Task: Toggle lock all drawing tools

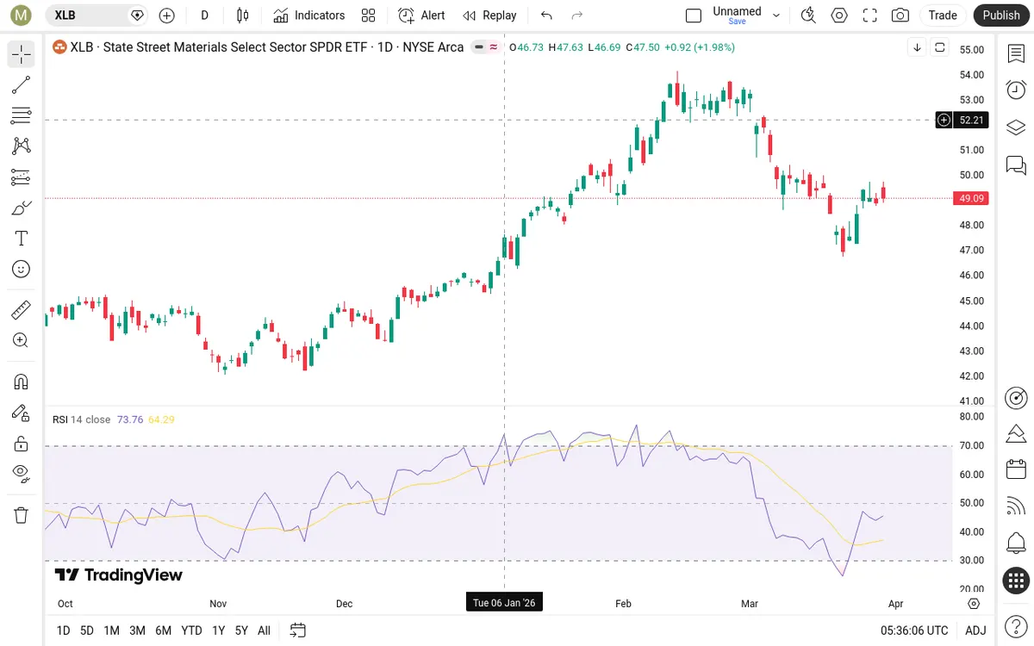Action: coord(22,444)
